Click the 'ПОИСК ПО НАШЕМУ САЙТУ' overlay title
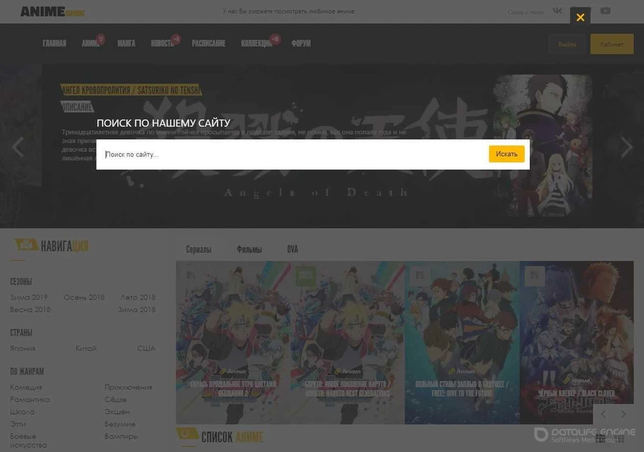The height and width of the screenshot is (452, 644). (x=164, y=123)
